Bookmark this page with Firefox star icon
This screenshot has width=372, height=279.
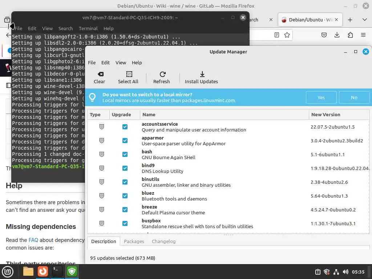(x=287, y=35)
